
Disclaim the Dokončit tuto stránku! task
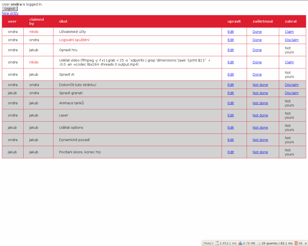(292, 85)
